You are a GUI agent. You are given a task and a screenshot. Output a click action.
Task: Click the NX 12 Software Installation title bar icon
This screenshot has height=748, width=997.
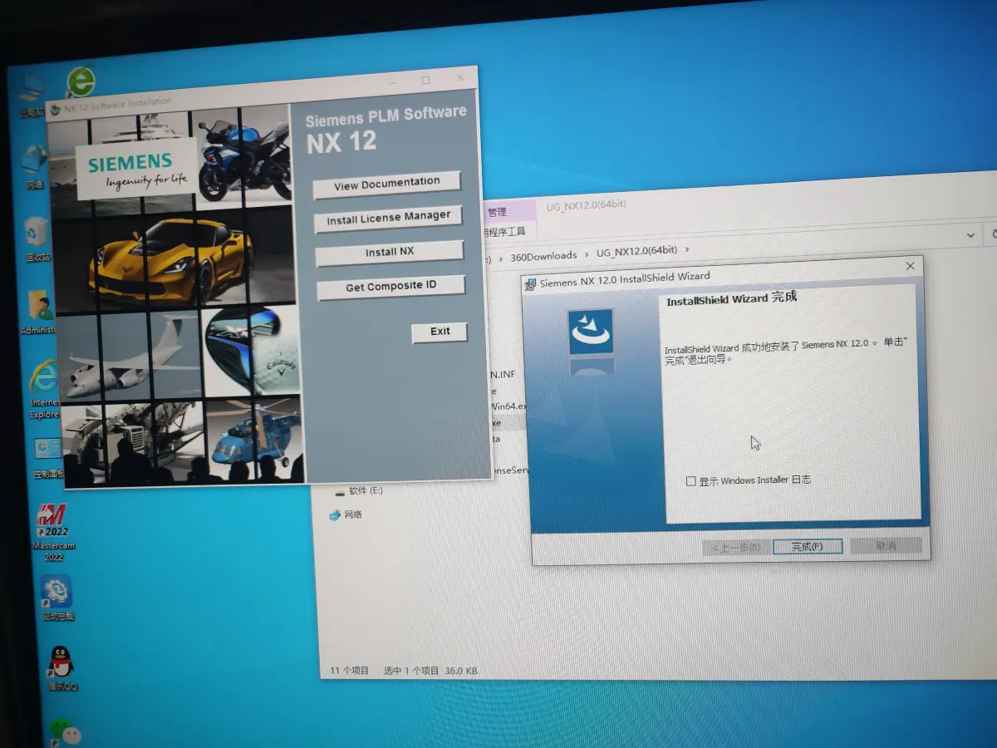[x=56, y=110]
